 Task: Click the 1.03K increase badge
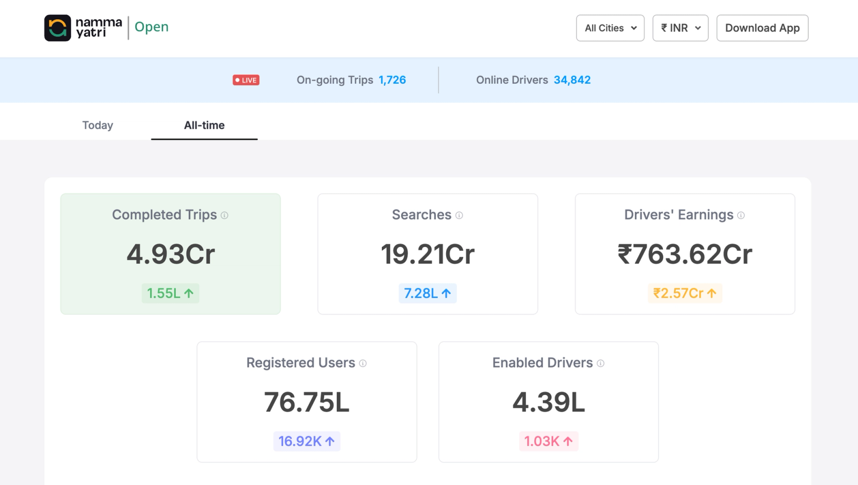[549, 441]
